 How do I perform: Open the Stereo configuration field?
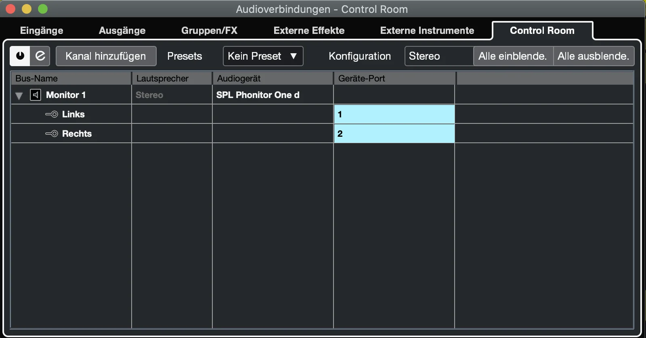439,56
